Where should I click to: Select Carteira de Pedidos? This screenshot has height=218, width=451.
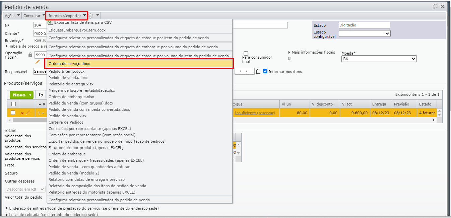(x=139, y=122)
